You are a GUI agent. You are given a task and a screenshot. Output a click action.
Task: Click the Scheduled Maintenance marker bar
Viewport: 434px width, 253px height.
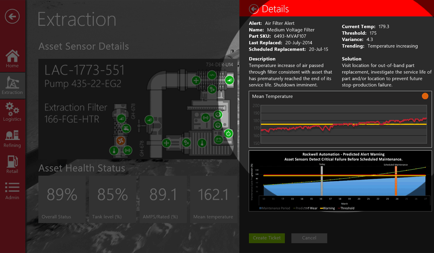(x=396, y=181)
